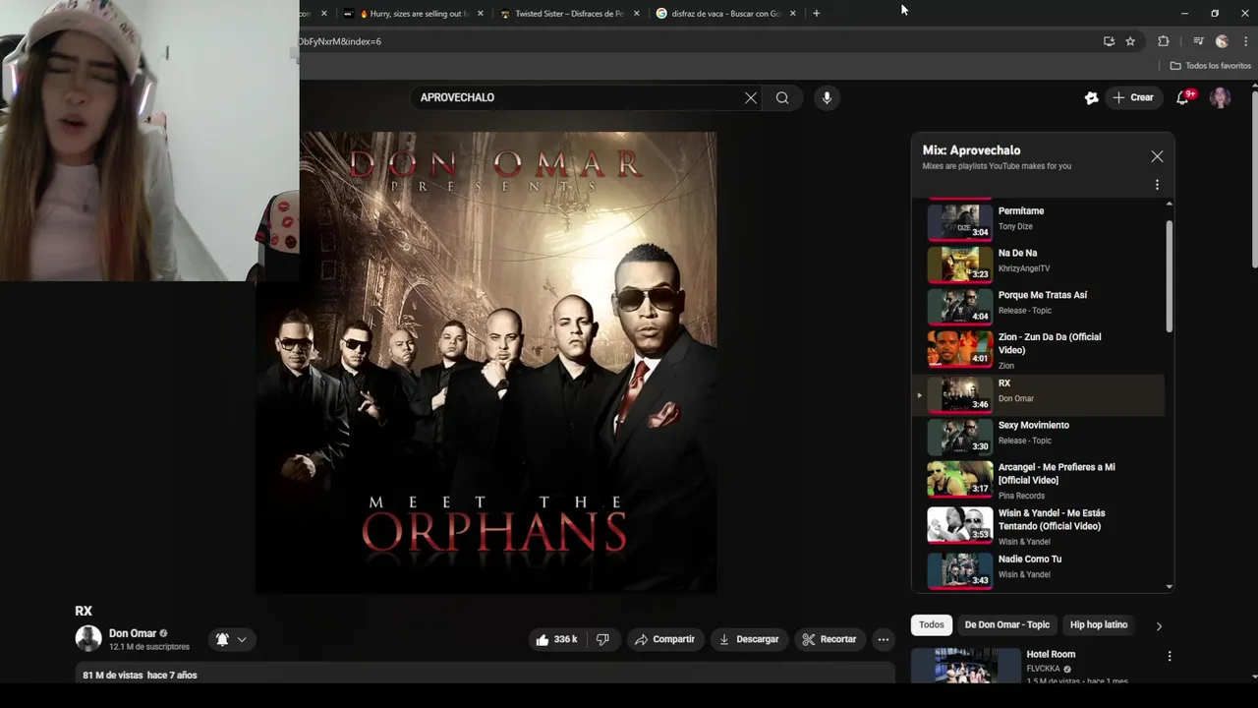The width and height of the screenshot is (1258, 708).
Task: Close the disfraz de vaca tab
Action: 793,14
